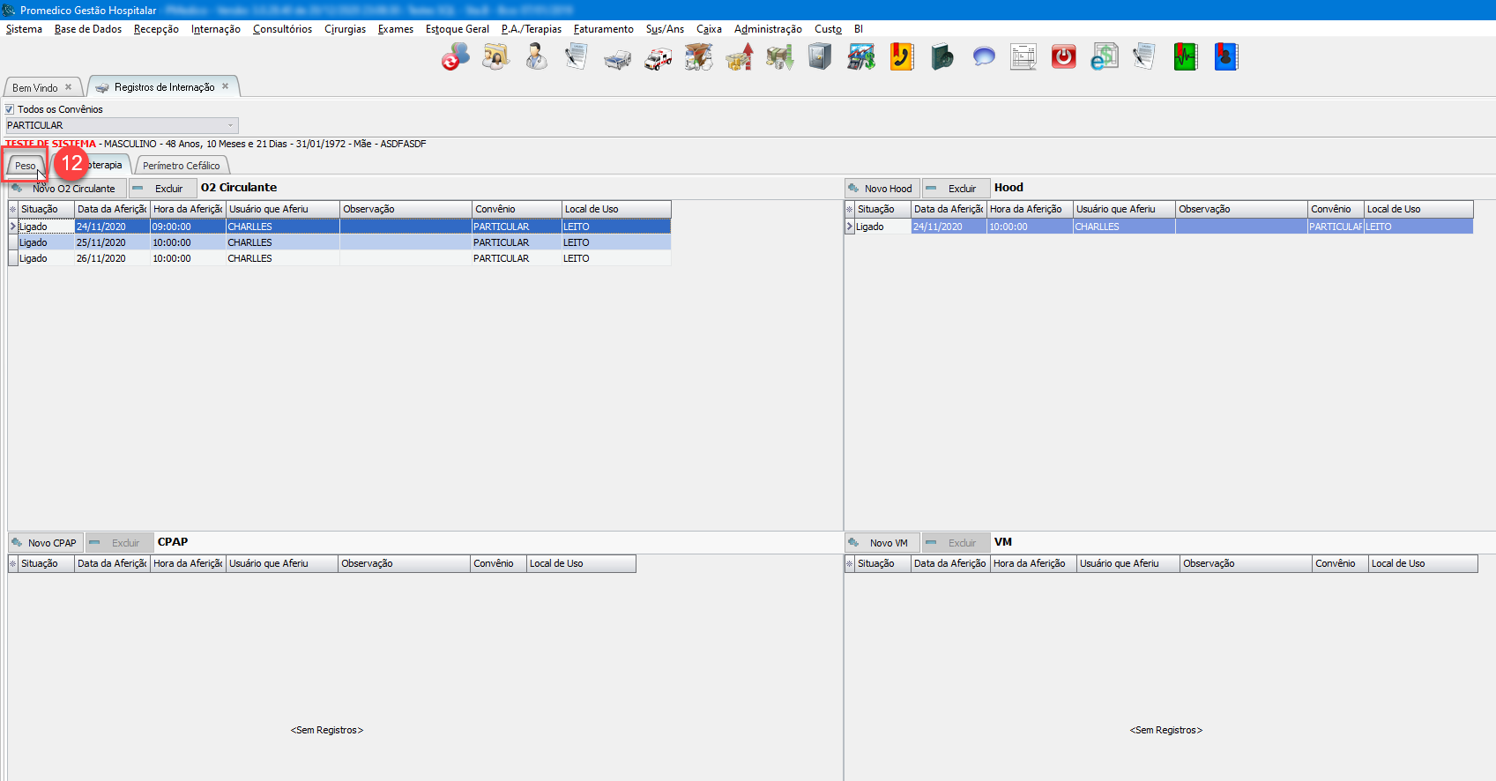Image resolution: width=1496 pixels, height=781 pixels.
Task: Open the ambulance toolbar icon
Action: [658, 58]
